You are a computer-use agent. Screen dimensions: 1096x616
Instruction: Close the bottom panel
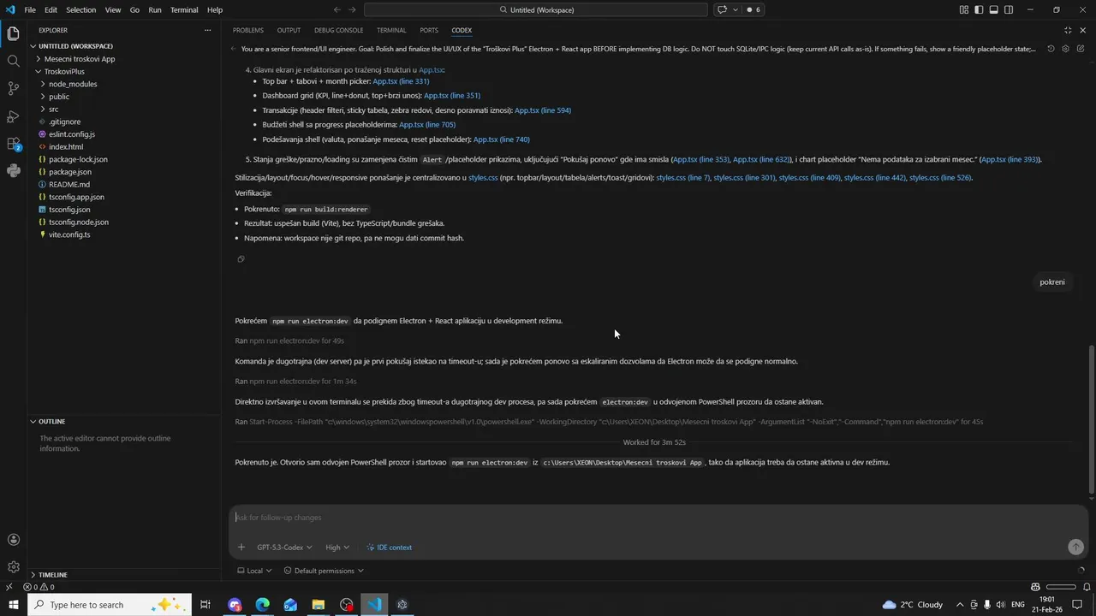[x=1082, y=30]
